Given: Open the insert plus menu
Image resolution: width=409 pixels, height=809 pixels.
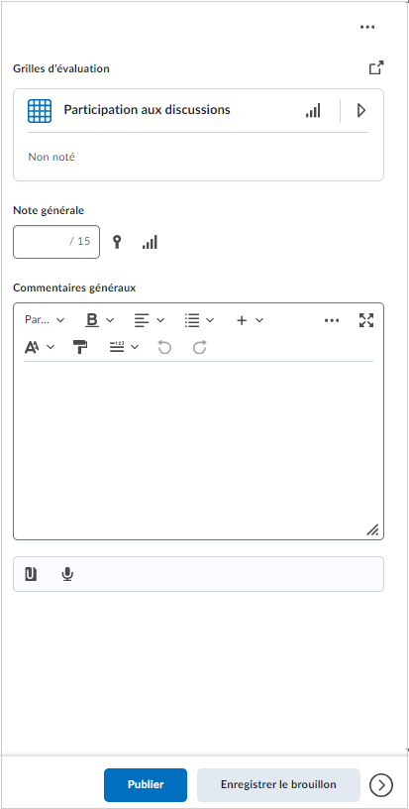Looking at the screenshot, I should tap(250, 320).
